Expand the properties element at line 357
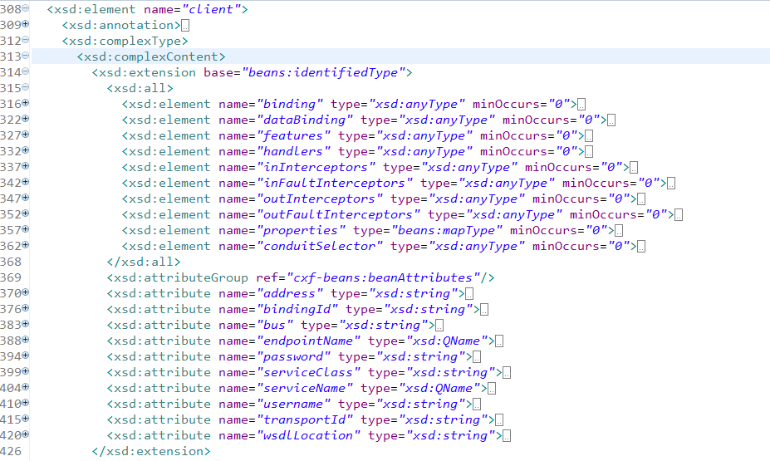Screen dimensions: 770x461 point(25,228)
